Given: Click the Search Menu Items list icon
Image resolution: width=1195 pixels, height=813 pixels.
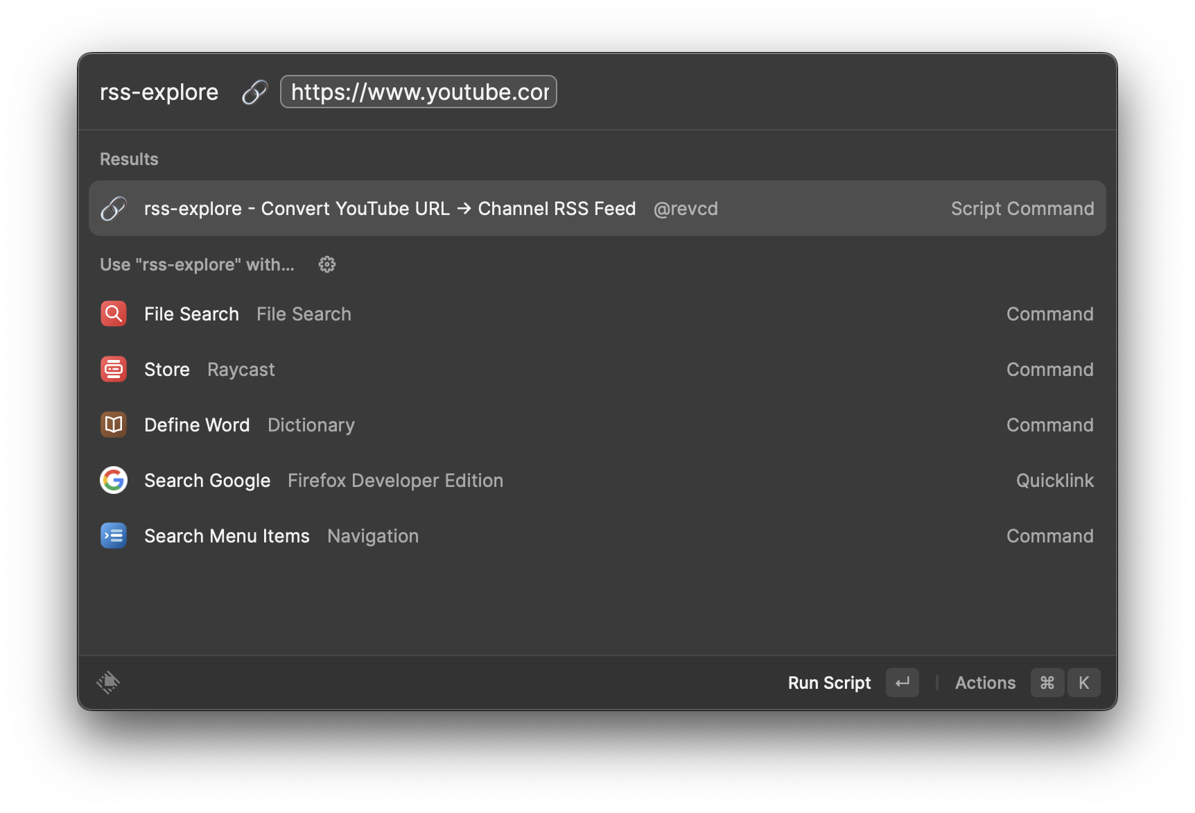Looking at the screenshot, I should coord(114,536).
